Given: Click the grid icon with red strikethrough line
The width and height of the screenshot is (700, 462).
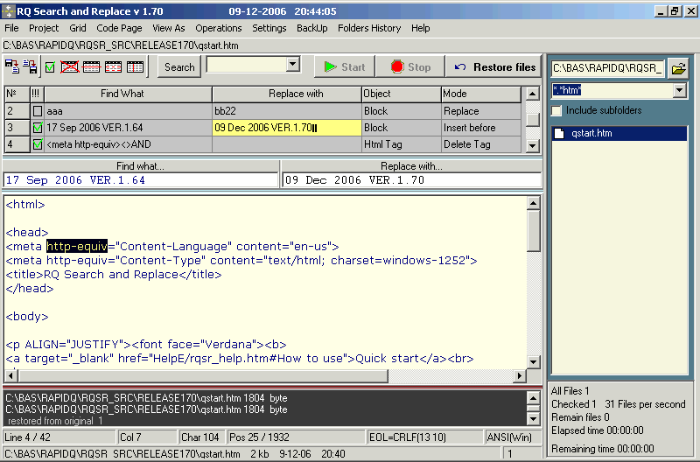Looking at the screenshot, I should [x=91, y=66].
